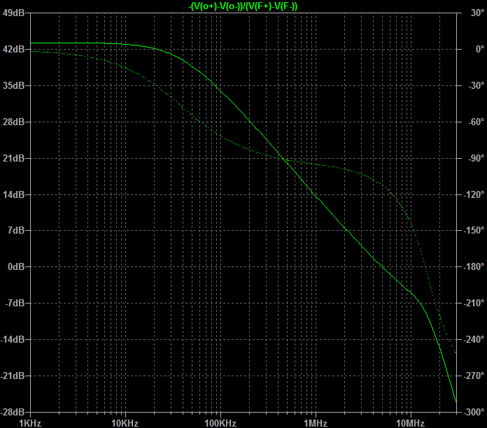Click the -180° phase axis label
This screenshot has width=487, height=428.
pos(474,266)
